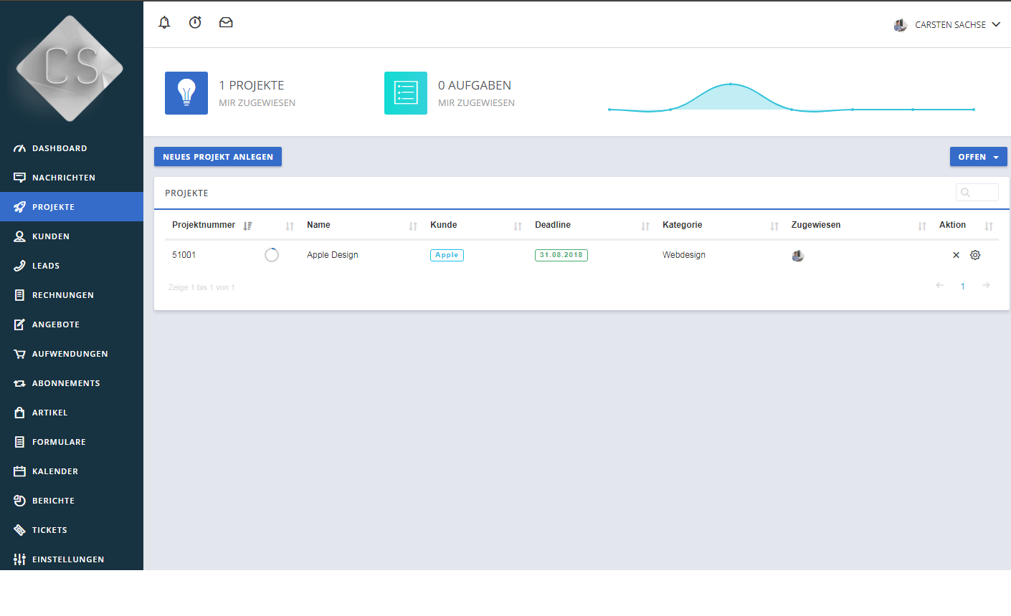This screenshot has height=616, width=1011.
Task: Click the assigned user avatar in row
Action: click(798, 256)
